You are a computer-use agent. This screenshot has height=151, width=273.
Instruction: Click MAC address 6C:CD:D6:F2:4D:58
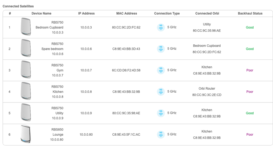pos(126,70)
